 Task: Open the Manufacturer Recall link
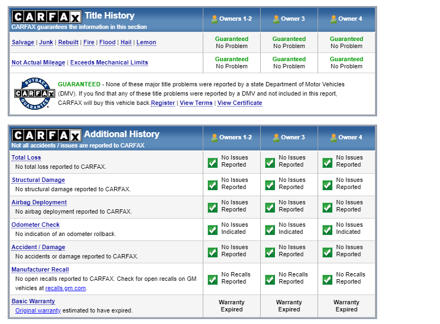tap(40, 270)
